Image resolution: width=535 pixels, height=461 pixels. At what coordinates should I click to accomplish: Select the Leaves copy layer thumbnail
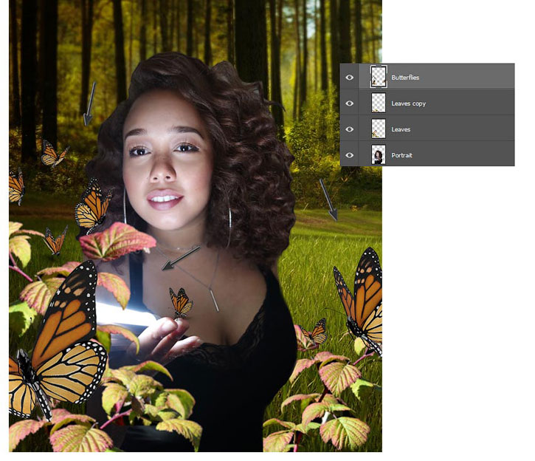tap(379, 103)
